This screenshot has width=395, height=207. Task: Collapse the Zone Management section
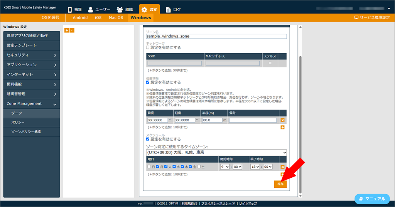point(32,104)
